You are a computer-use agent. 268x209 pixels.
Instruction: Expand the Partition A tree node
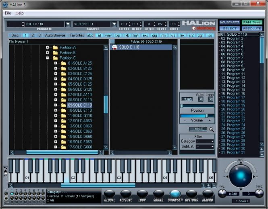pos(47,47)
